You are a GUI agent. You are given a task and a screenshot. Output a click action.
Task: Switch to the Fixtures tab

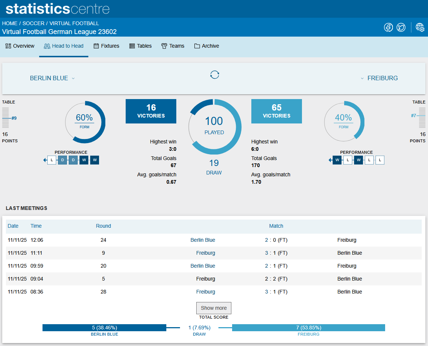pyautogui.click(x=106, y=46)
